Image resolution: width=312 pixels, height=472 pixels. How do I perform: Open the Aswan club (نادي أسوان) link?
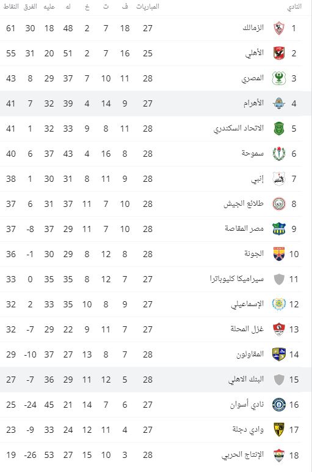[x=247, y=405]
